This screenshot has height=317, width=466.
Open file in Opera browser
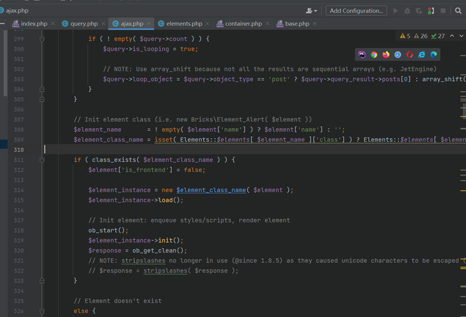[x=409, y=54]
